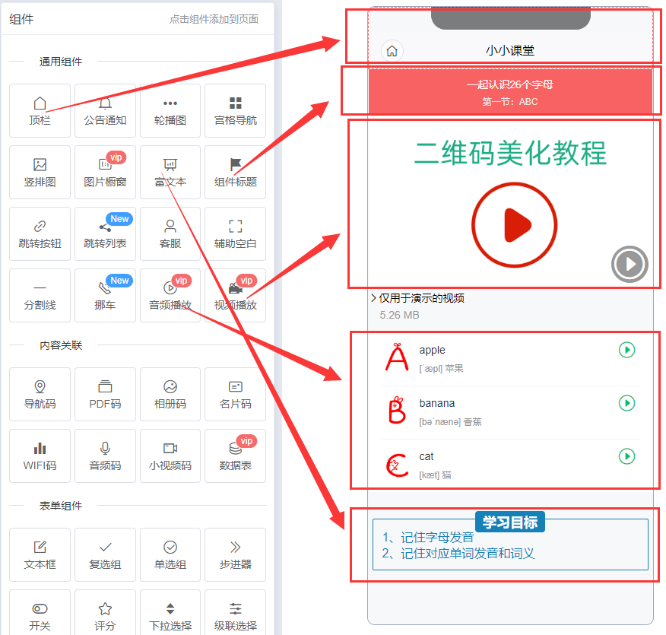Image resolution: width=666 pixels, height=635 pixels.
Task: Add the 下拉选择 dropdown select component
Action: (170, 616)
